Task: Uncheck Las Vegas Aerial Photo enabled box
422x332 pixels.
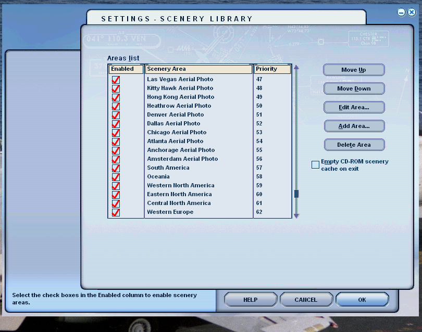Action: point(116,80)
